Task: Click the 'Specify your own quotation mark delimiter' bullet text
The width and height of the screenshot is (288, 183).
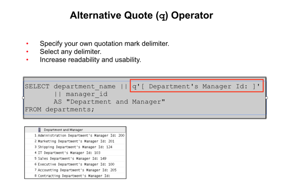Action: coord(105,44)
